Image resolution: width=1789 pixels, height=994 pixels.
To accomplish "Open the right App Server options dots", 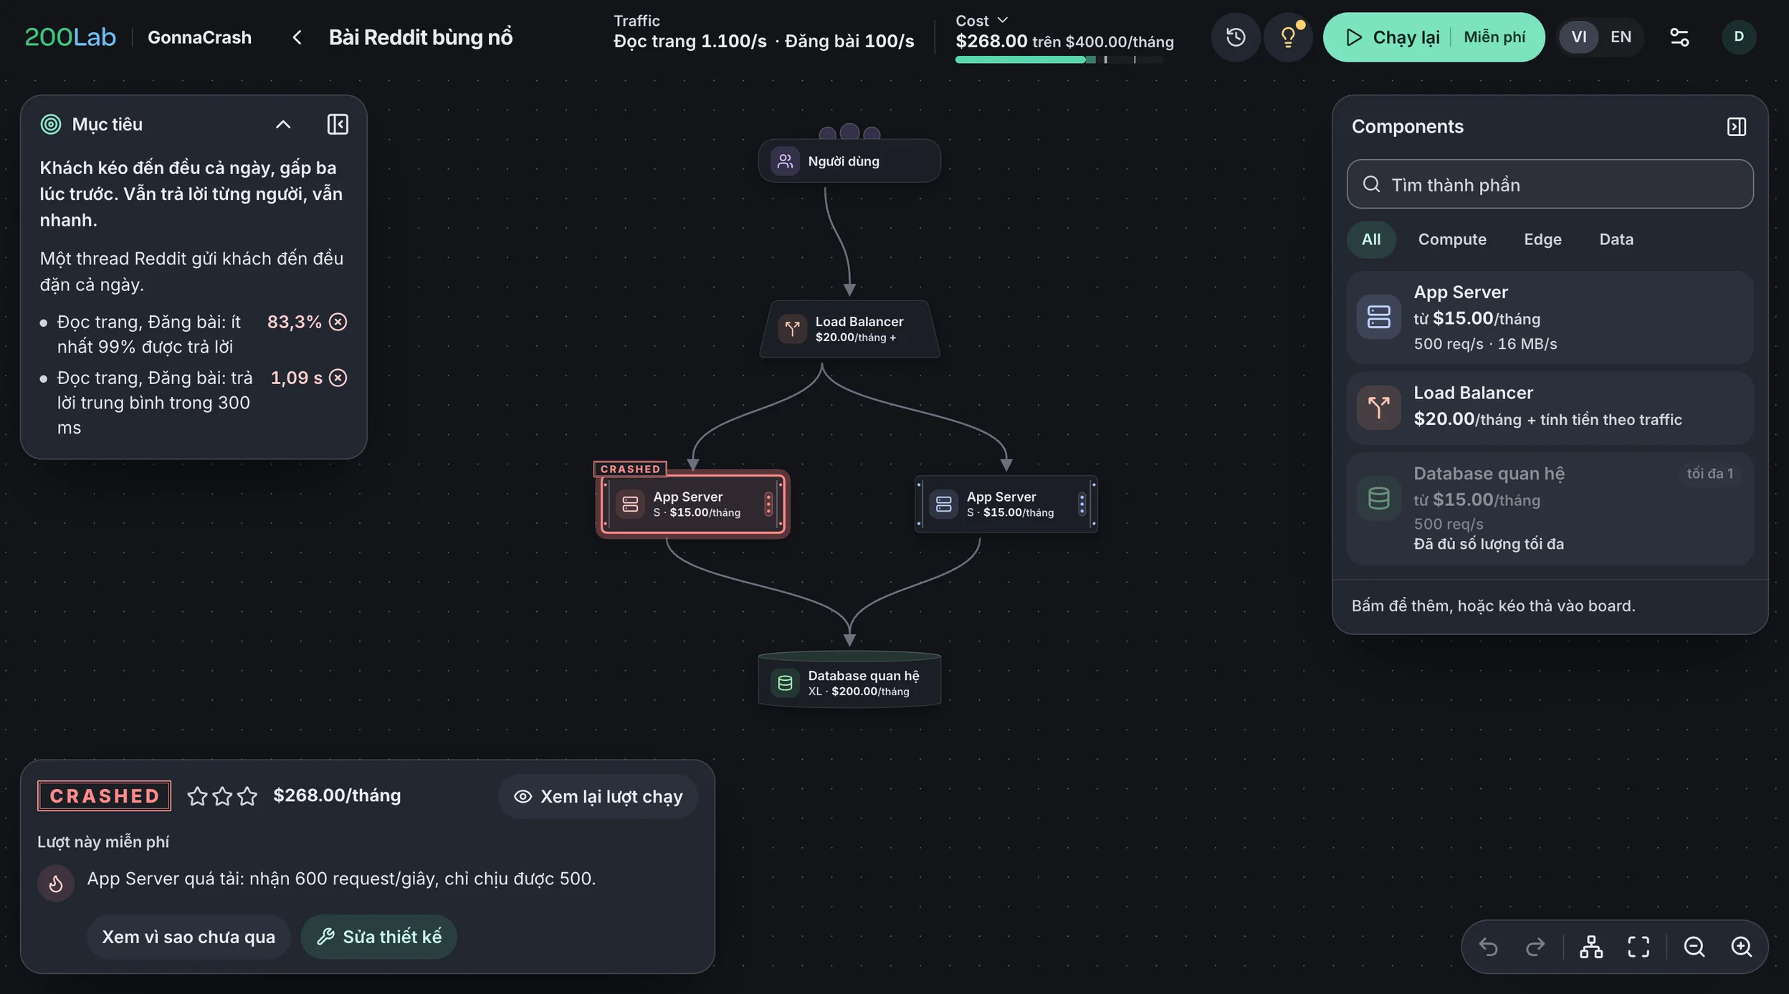I will tap(1082, 504).
